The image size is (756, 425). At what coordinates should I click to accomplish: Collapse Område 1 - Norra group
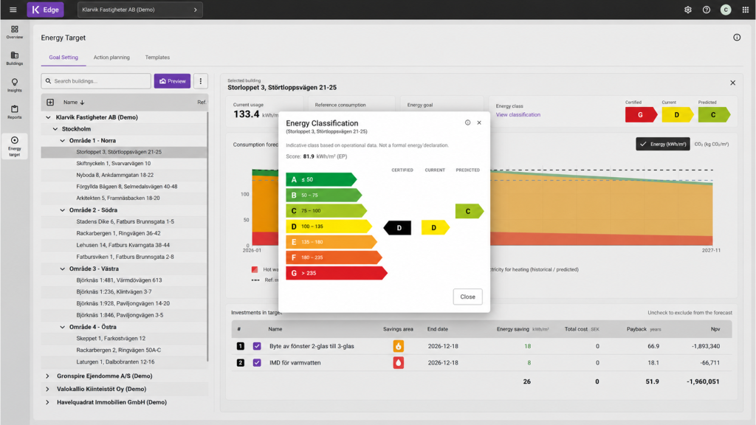click(x=62, y=141)
